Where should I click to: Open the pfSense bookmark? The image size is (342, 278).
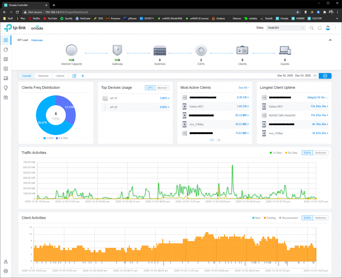[130, 18]
